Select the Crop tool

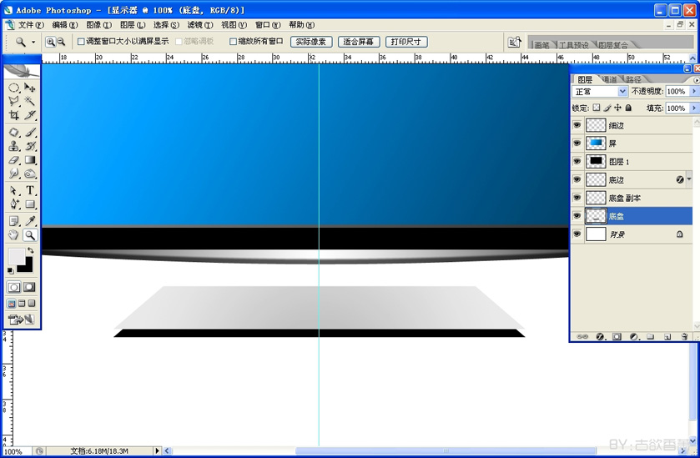pos(14,115)
